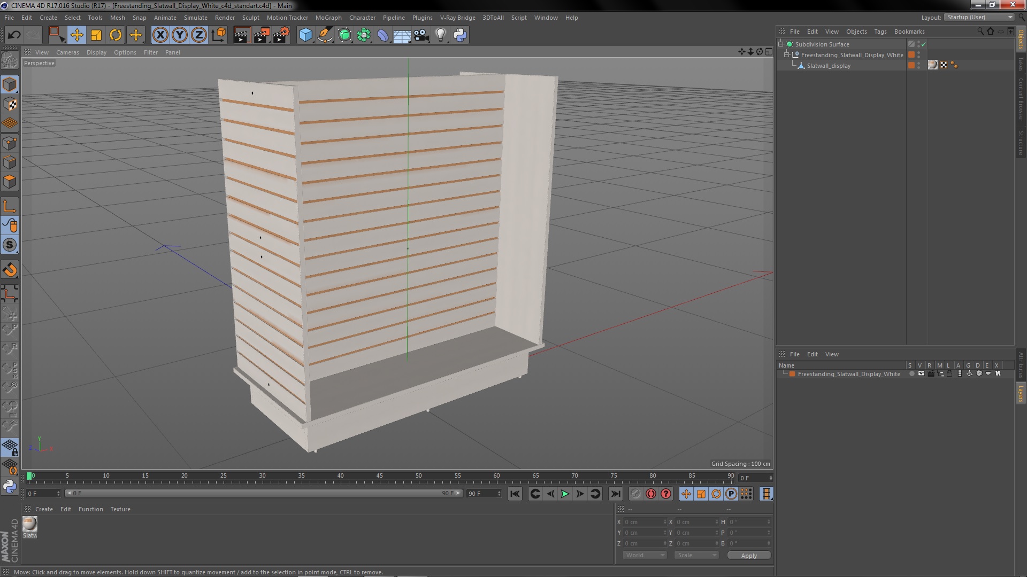Open the MoGraph menu

tap(328, 18)
